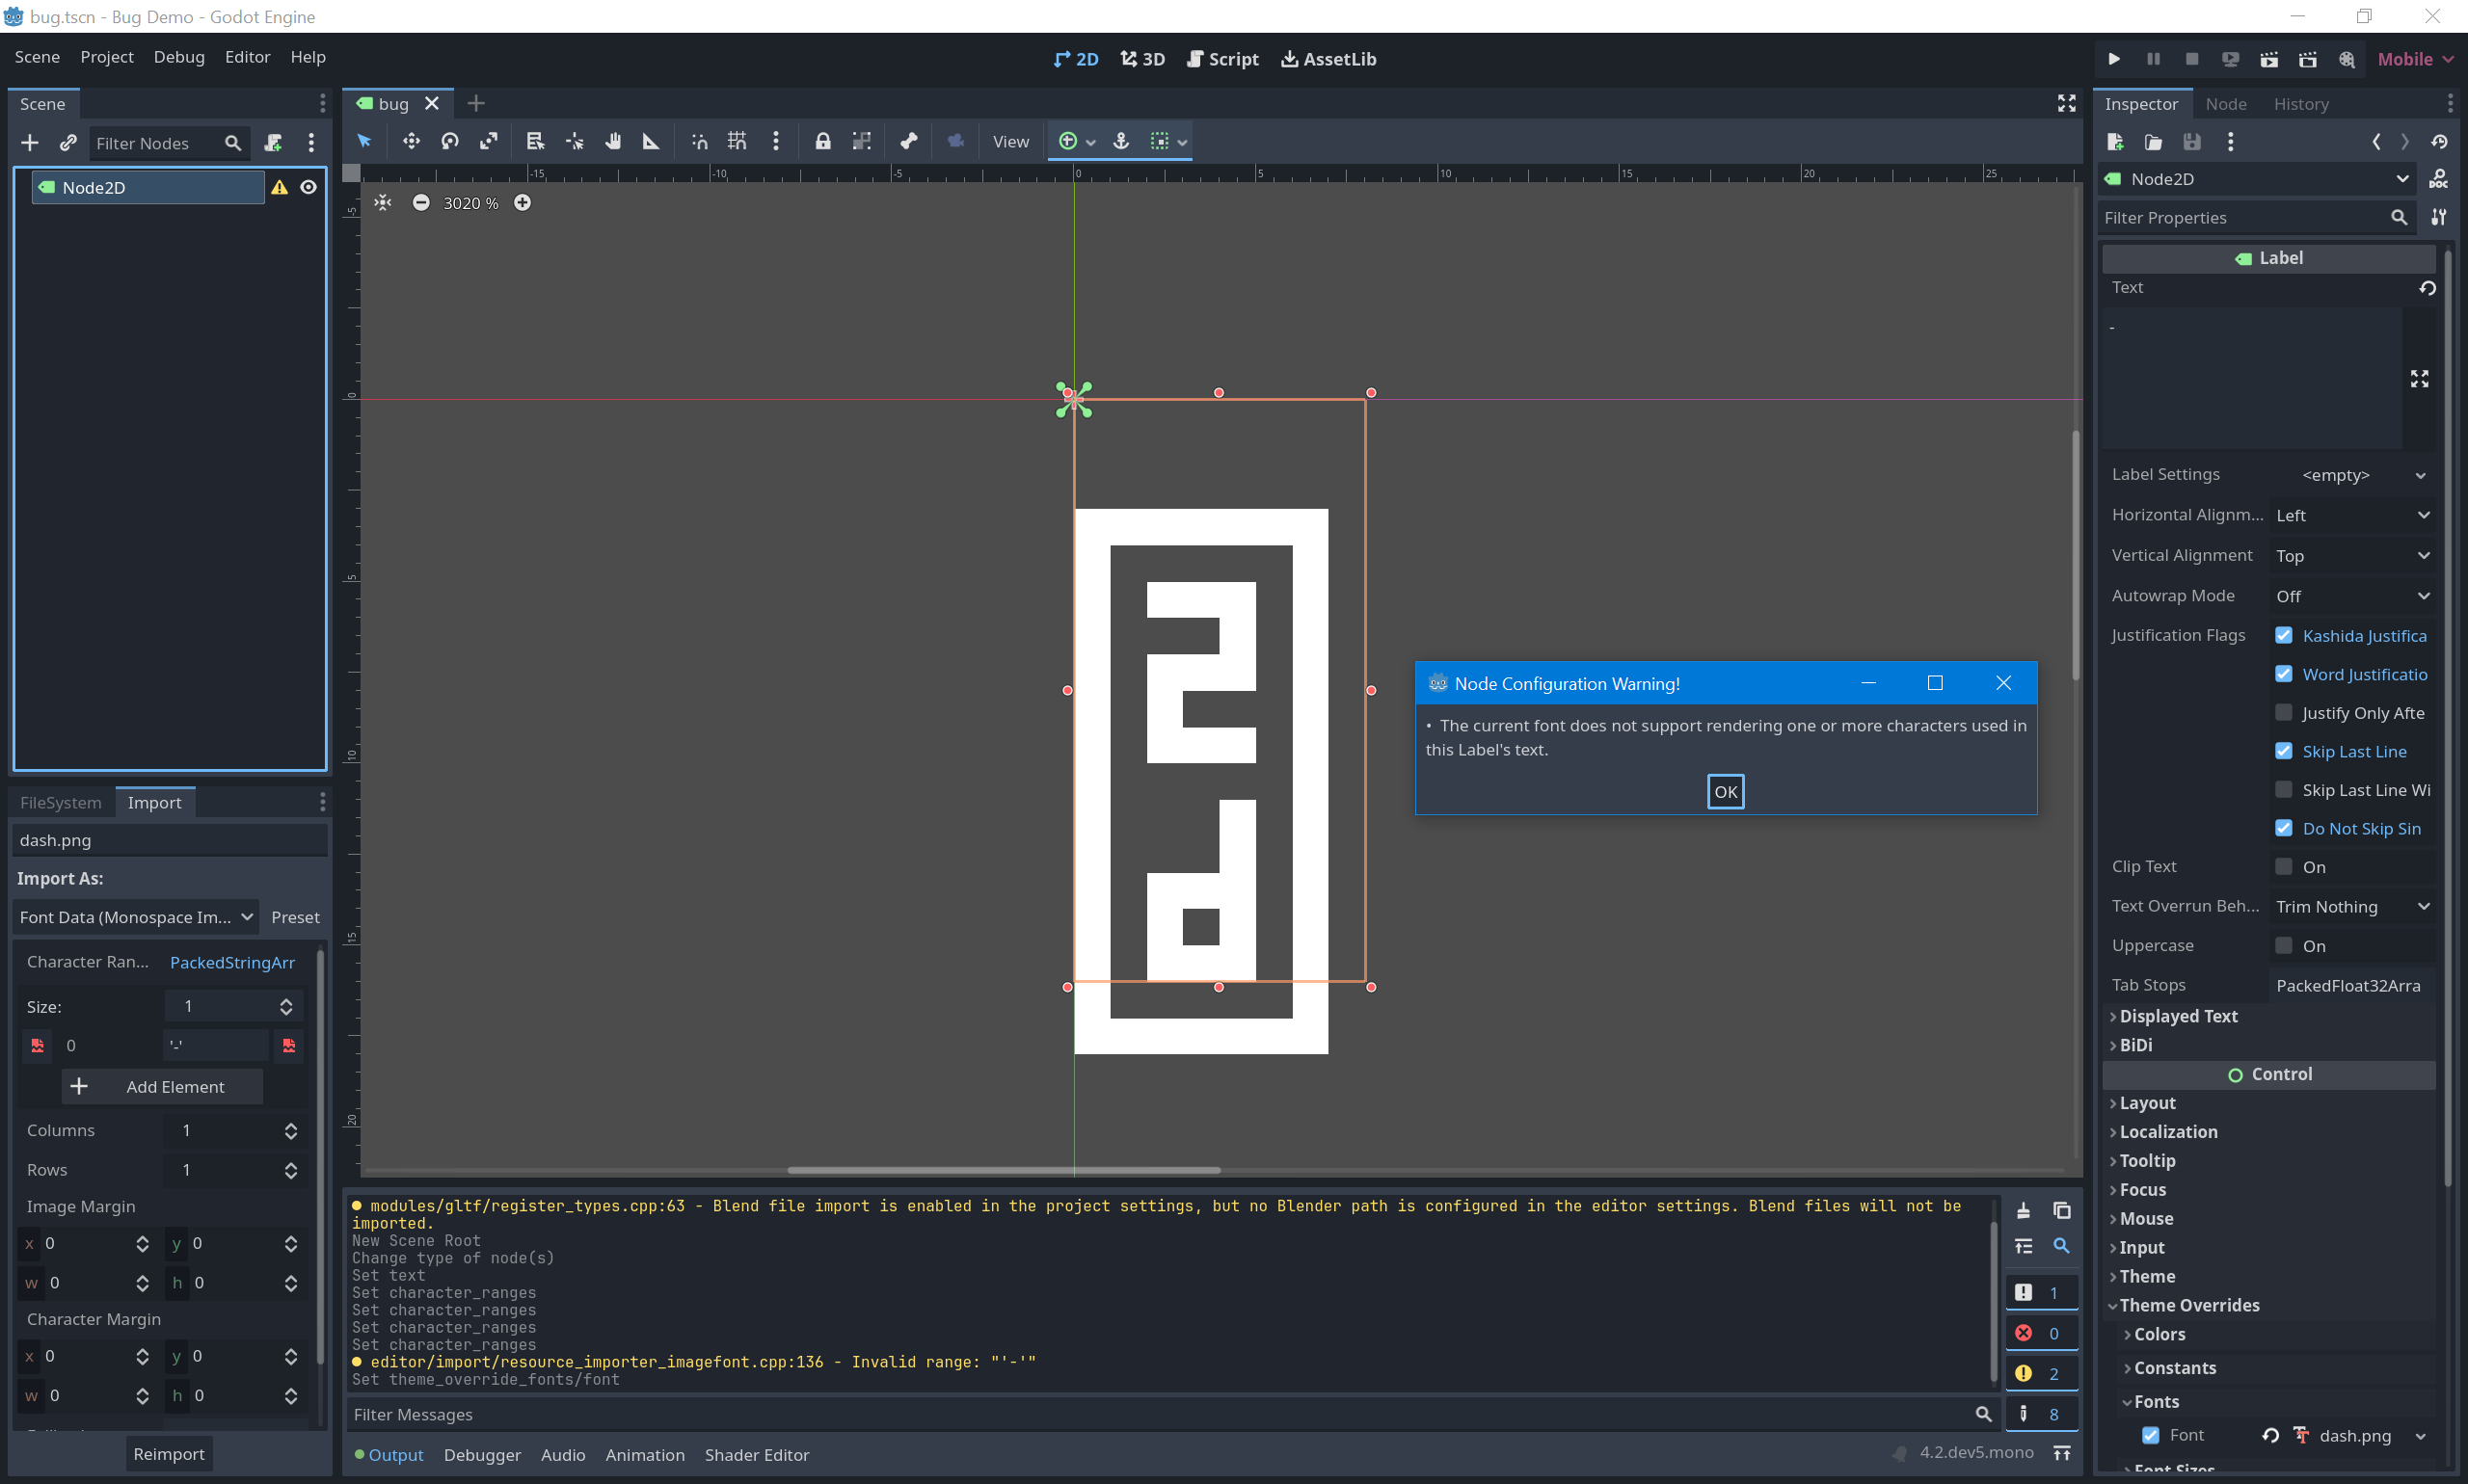Click OK on the Node Configuration Warning
This screenshot has height=1484, width=2468.
coord(1725,791)
